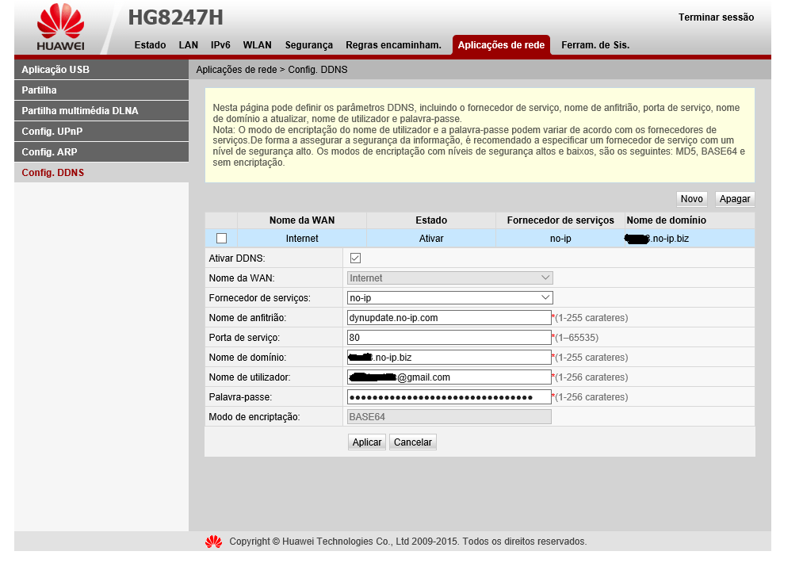Image resolution: width=803 pixels, height=578 pixels.
Task: Switch to the Estado tab
Action: [150, 45]
